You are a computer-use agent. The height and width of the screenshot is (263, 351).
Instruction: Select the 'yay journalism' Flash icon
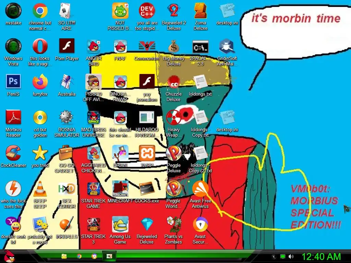pyautogui.click(x=147, y=82)
